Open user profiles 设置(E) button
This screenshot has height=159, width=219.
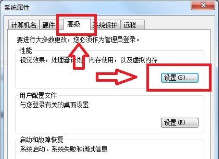(x=180, y=123)
